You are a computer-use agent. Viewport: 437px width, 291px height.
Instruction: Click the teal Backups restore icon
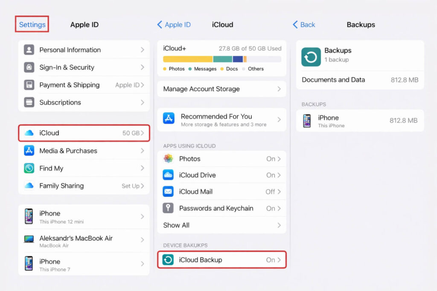pos(310,56)
